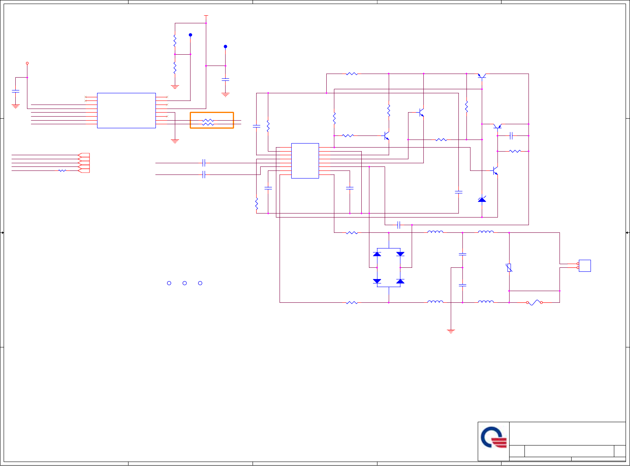Select the lower series coupling capacitor before the small IC

204,174
